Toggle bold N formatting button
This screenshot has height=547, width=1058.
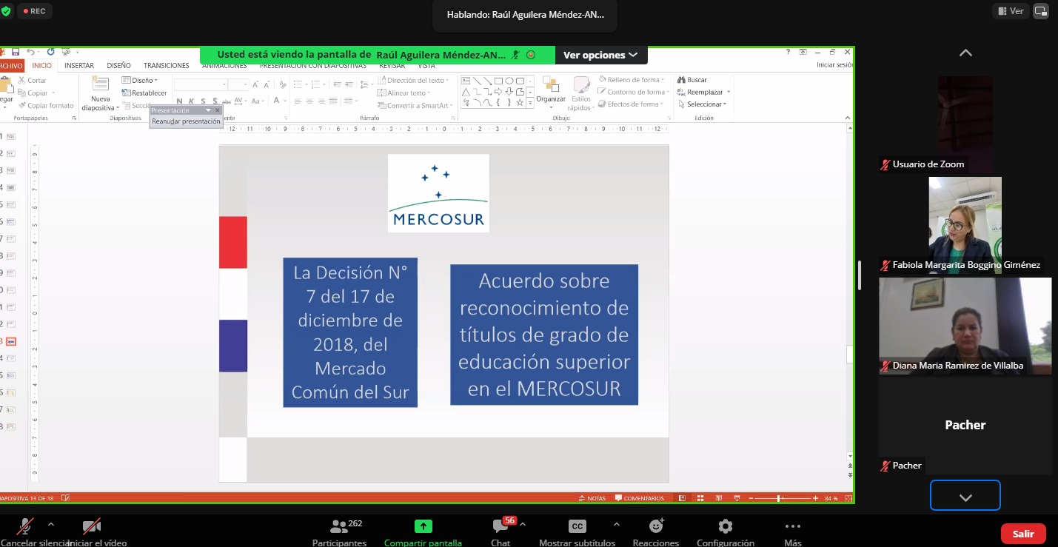click(x=180, y=101)
